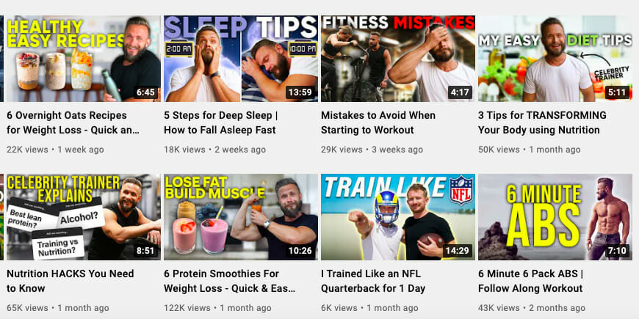Click Mistakes to Avoid When Starting title
The image size is (639, 319).
(x=378, y=122)
